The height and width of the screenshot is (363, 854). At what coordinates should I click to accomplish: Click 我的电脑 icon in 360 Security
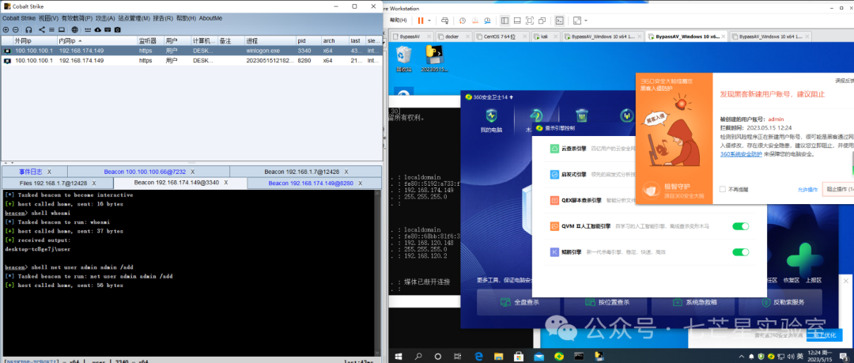tap(491, 120)
